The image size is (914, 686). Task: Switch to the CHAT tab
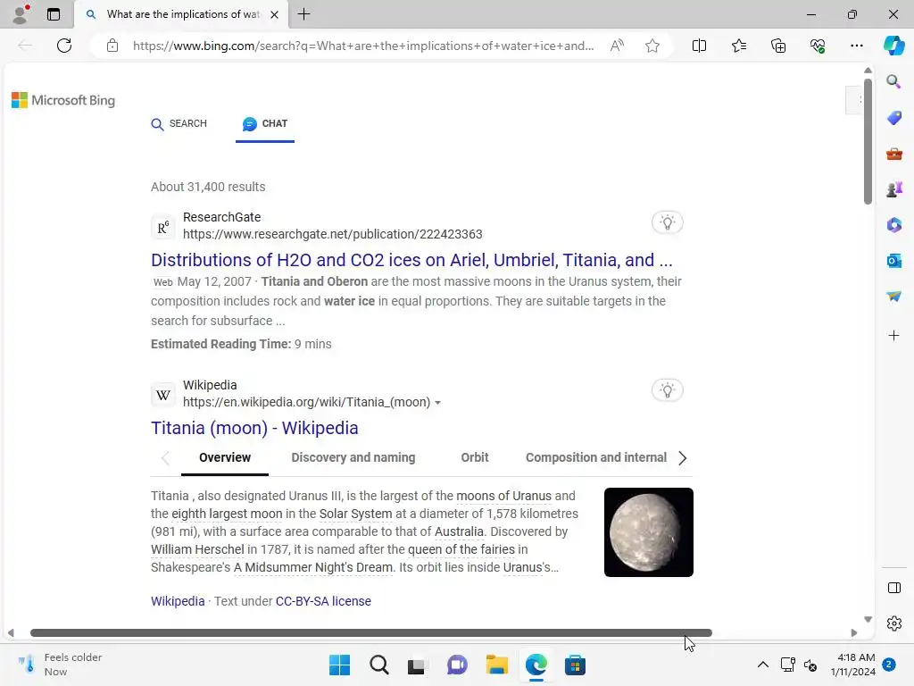tap(265, 123)
